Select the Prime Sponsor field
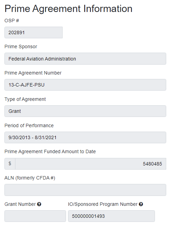Image resolution: width=171 pixels, height=226 pixels. (85, 59)
